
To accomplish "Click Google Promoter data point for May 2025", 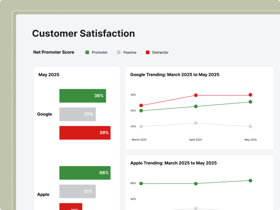I will (x=251, y=102).
